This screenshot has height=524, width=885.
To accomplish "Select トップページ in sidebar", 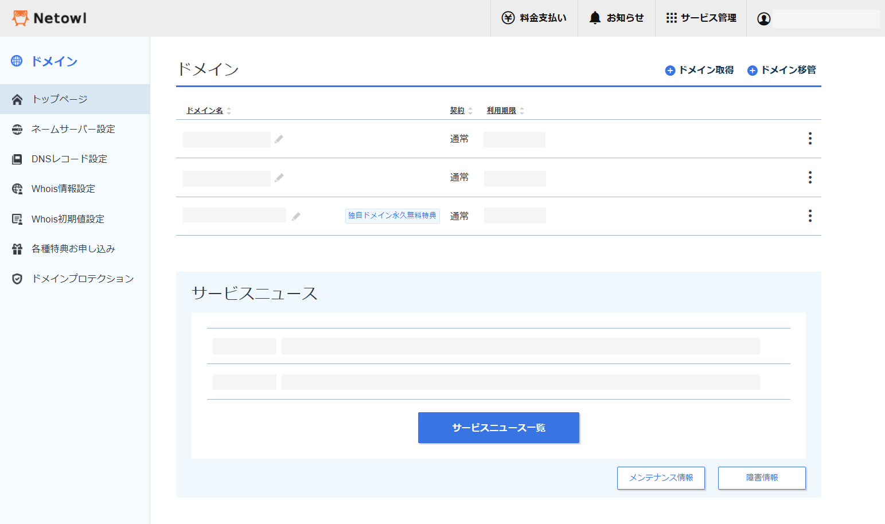I will [x=75, y=99].
